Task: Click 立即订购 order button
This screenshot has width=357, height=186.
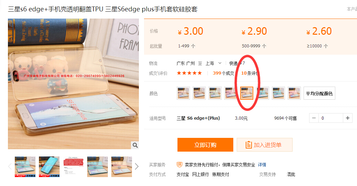Action: [x=205, y=145]
